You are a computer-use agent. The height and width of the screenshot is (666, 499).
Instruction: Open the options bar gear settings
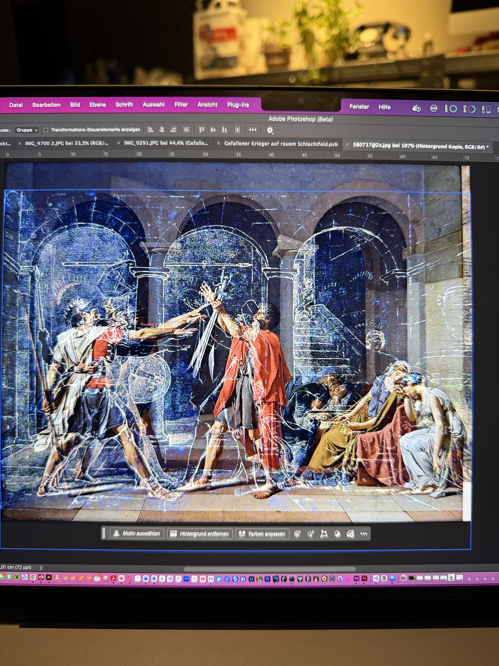(x=270, y=130)
